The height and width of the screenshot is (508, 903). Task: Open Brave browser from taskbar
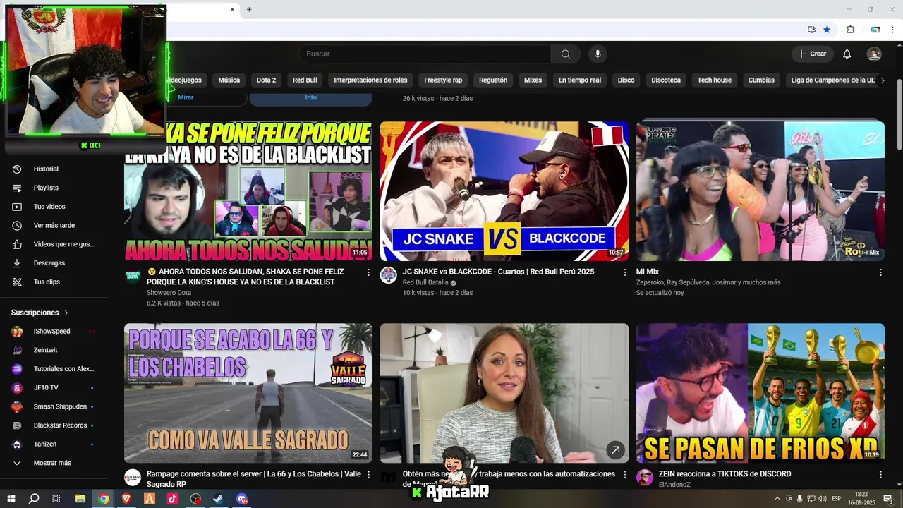click(x=127, y=499)
